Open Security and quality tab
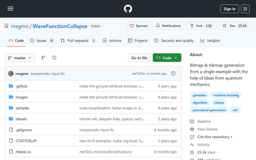 [x=174, y=41]
